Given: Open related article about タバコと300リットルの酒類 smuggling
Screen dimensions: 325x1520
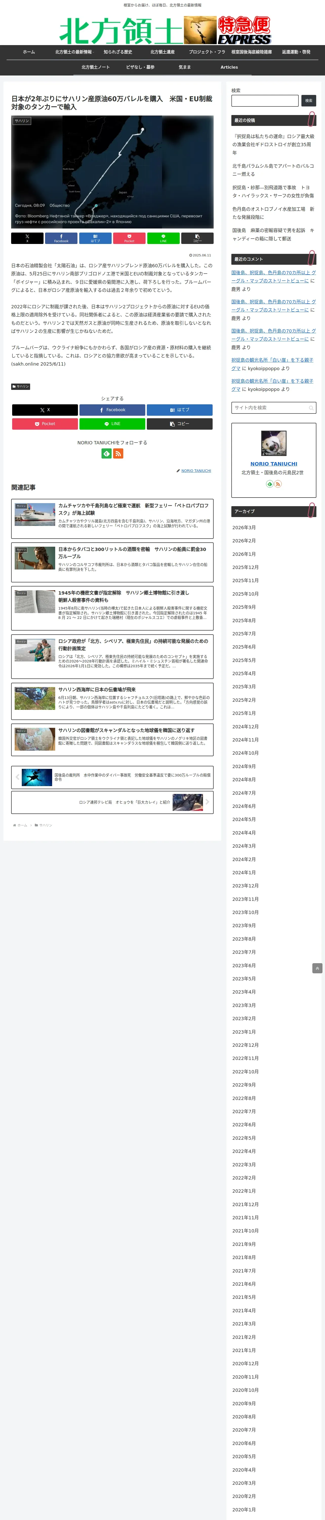Looking at the screenshot, I should click(x=112, y=562).
